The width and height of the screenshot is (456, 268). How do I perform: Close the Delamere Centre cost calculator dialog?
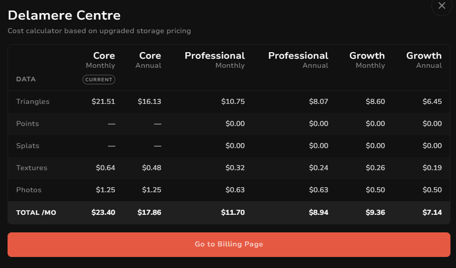point(442,6)
